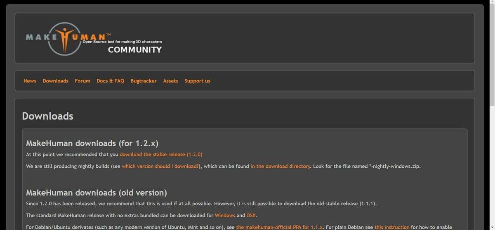This screenshot has width=495, height=230.
Task: Click 'download the stable release (1.2.0)' link
Action: click(161, 155)
